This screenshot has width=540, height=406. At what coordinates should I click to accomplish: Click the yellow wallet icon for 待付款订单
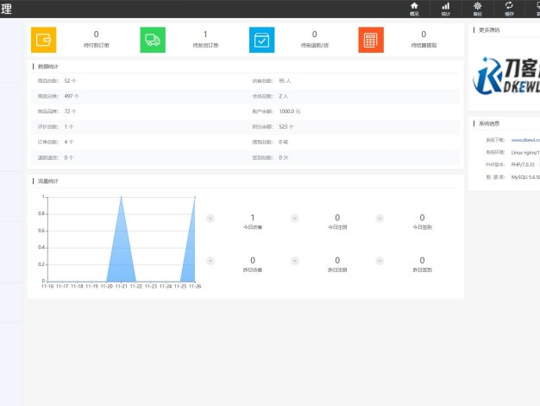pyautogui.click(x=44, y=40)
